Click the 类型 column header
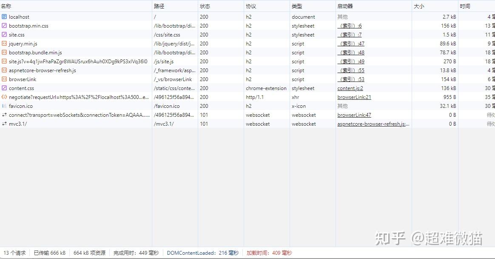The image size is (495, 259). click(x=294, y=6)
